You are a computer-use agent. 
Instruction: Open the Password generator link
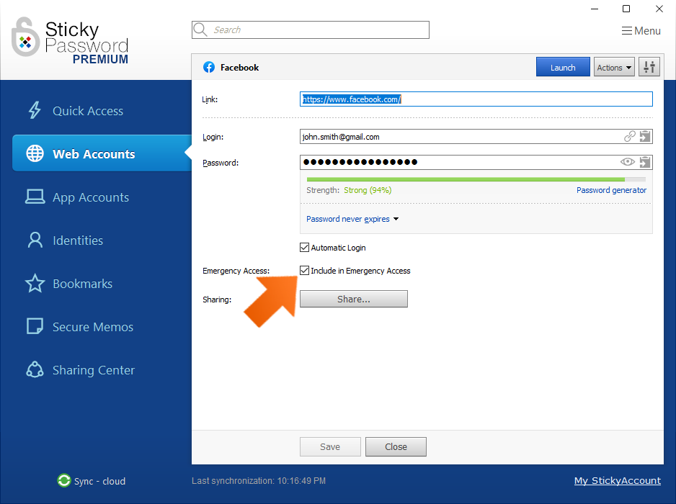point(611,190)
